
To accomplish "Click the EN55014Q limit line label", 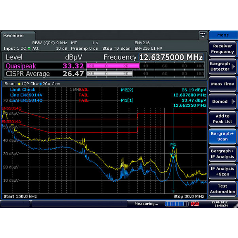I will 12,108.
